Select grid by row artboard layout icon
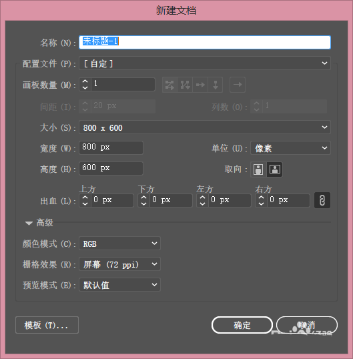The width and height of the screenshot is (353, 359). click(x=169, y=85)
